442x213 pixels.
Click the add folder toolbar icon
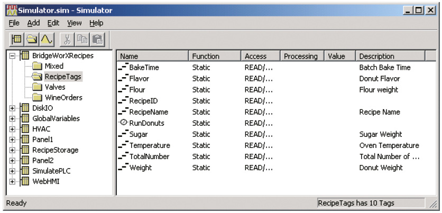click(32, 40)
